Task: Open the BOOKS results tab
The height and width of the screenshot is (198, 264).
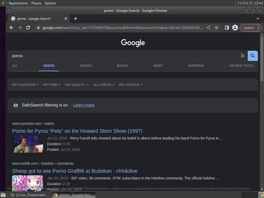Action: 122,66
